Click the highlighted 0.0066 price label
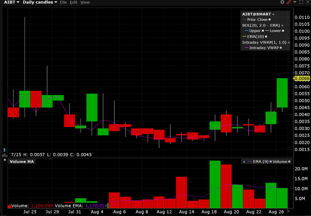This screenshot has height=216, width=311. (x=302, y=79)
